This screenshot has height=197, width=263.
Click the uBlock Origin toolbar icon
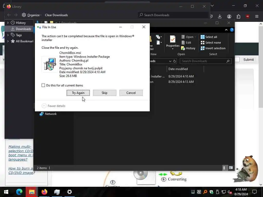point(248,16)
